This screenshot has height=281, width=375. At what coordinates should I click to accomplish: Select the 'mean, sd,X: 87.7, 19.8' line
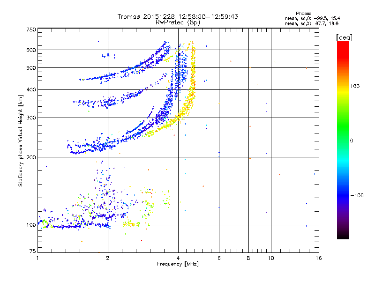point(312,23)
